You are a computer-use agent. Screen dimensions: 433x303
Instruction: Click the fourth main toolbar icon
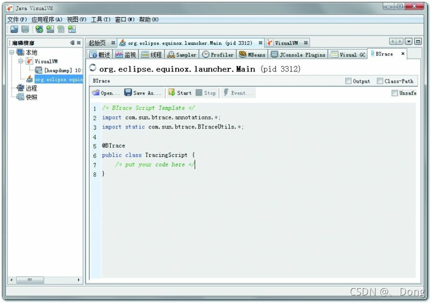[x=50, y=29]
